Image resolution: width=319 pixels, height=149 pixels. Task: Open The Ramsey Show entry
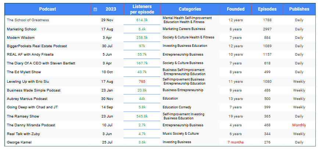tap(23, 116)
